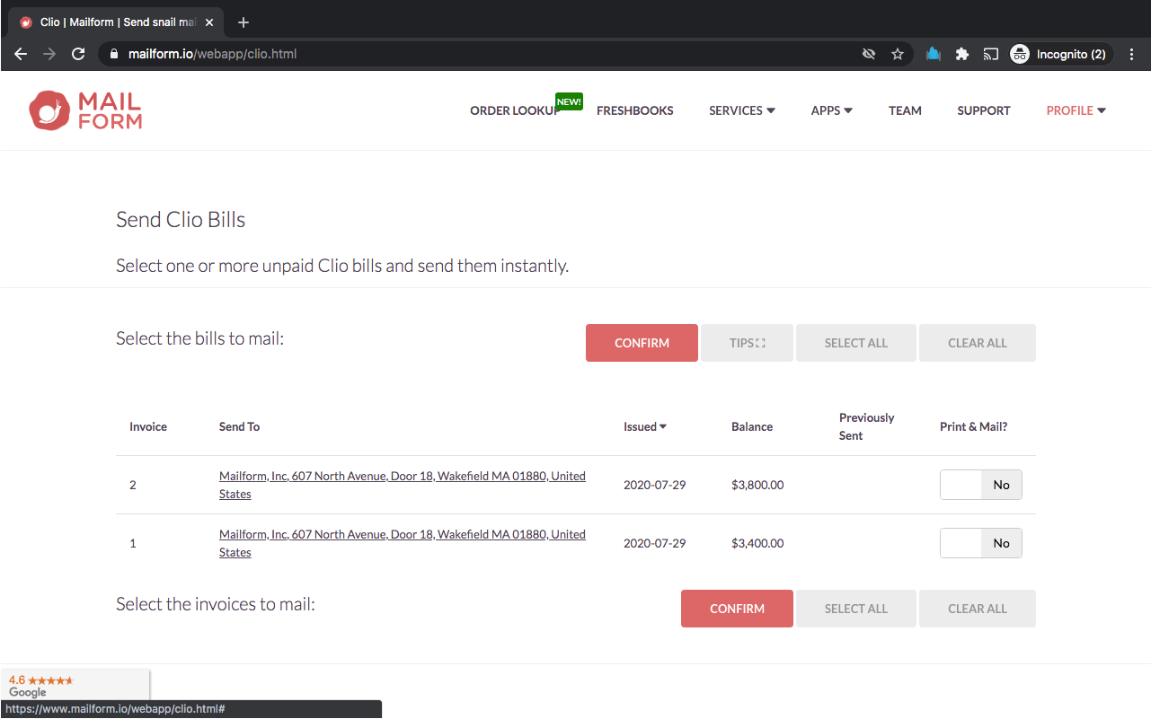
Task: Click the 2020-07-29 date for invoice 1
Action: [x=655, y=543]
